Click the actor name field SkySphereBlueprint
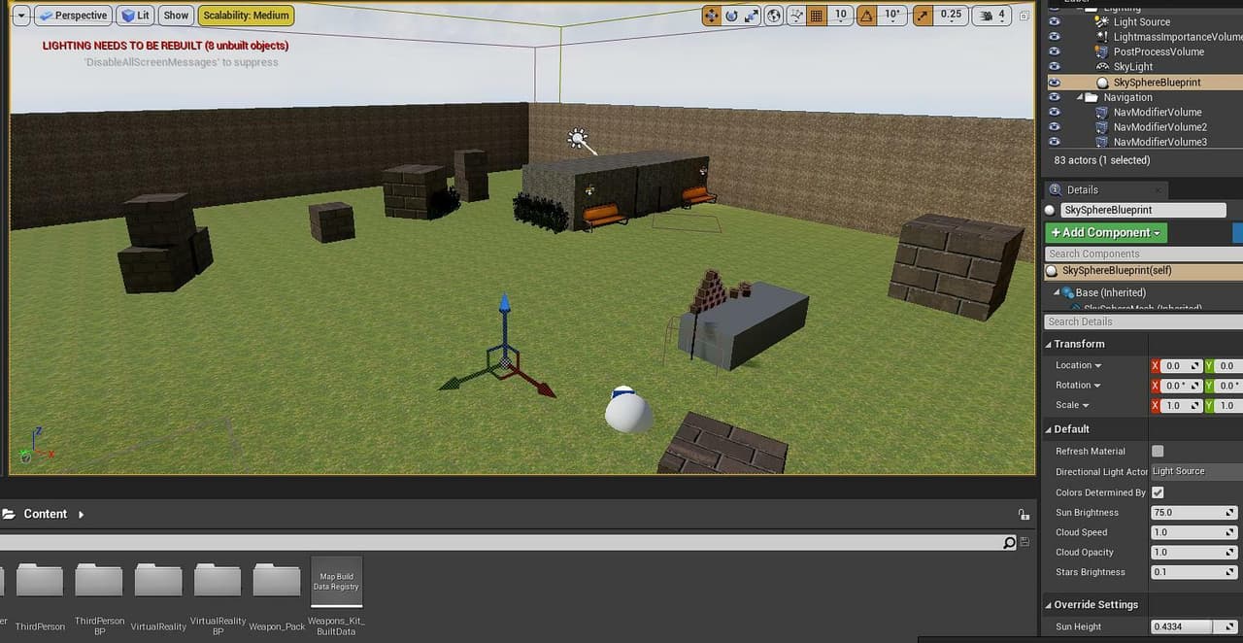1243x643 pixels. tap(1142, 210)
